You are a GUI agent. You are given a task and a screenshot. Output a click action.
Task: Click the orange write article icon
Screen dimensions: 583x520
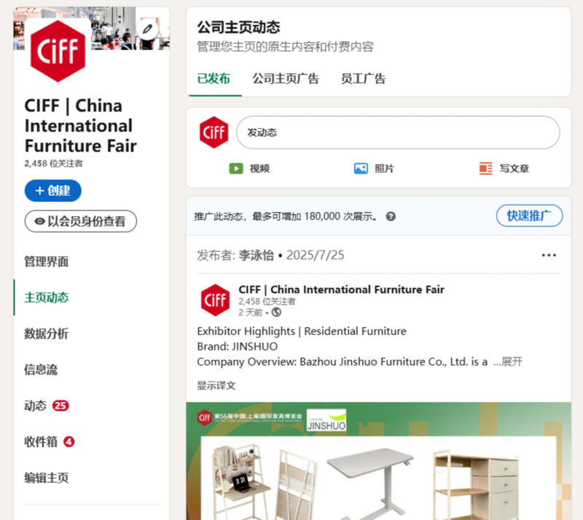pyautogui.click(x=485, y=168)
